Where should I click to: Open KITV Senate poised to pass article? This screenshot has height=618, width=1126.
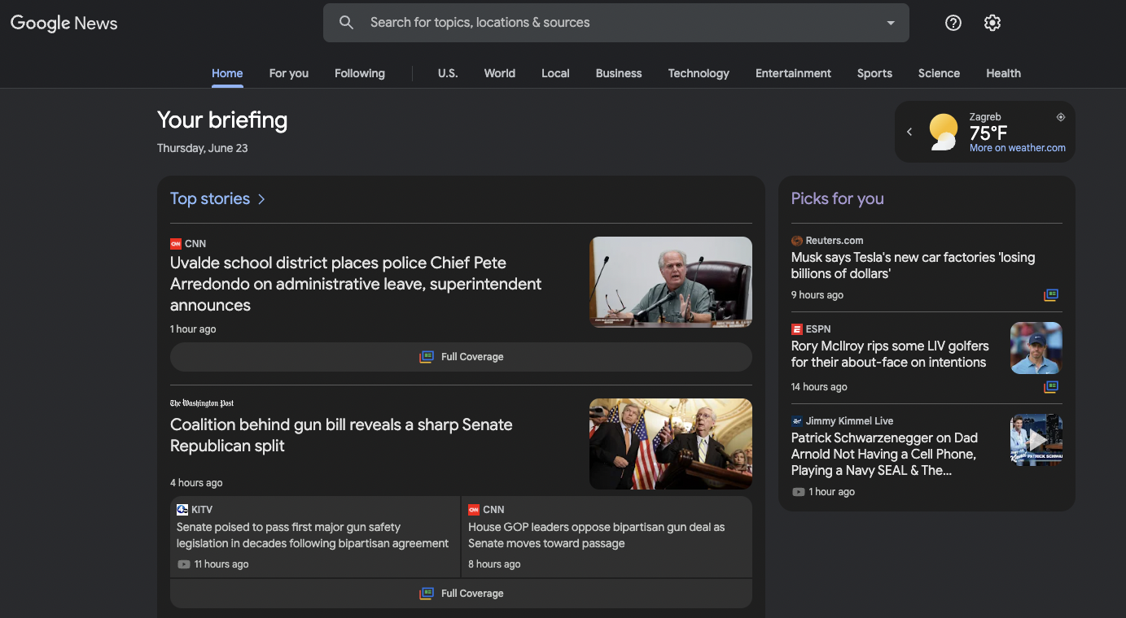(x=313, y=535)
